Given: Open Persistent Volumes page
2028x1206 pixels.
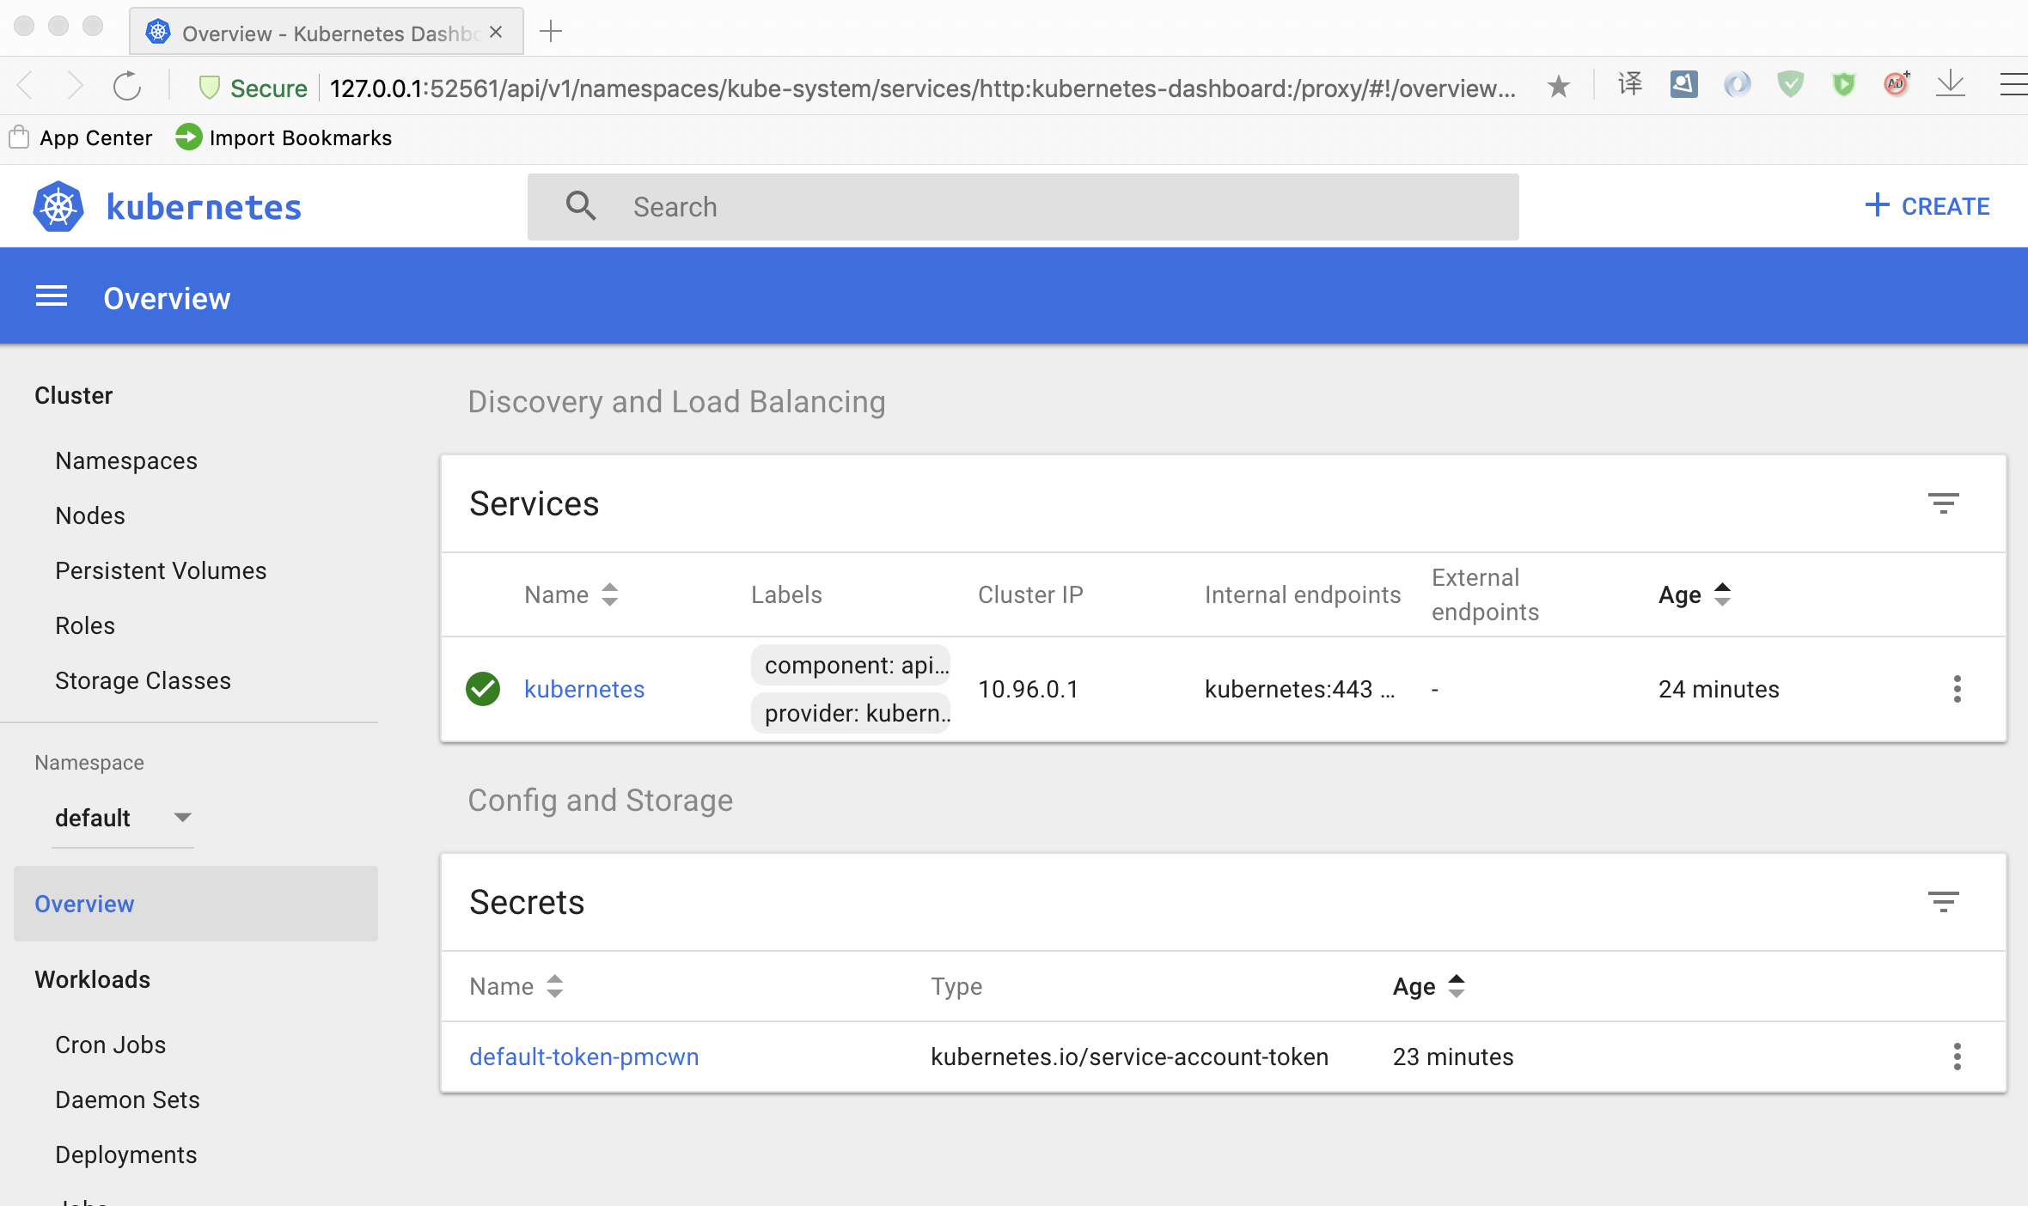Looking at the screenshot, I should [x=161, y=570].
